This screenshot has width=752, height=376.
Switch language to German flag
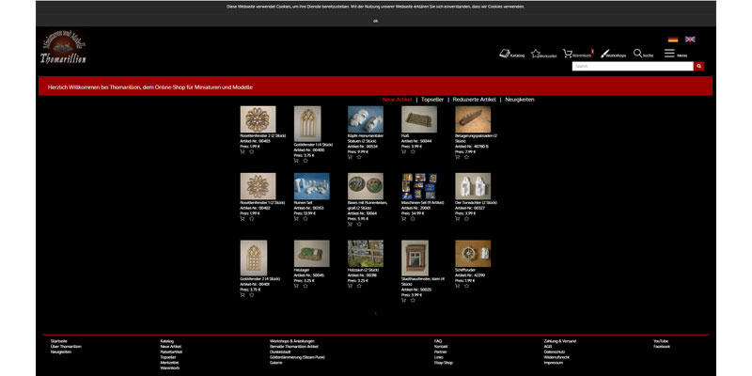point(673,39)
